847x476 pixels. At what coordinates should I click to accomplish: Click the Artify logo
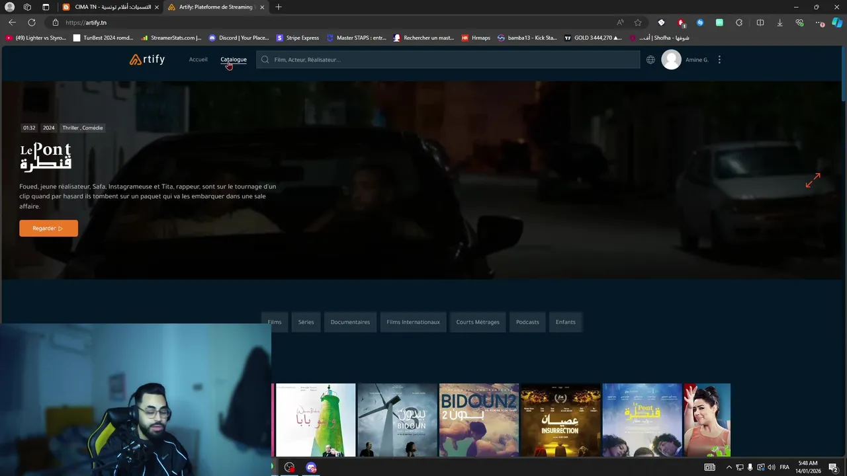click(x=147, y=59)
